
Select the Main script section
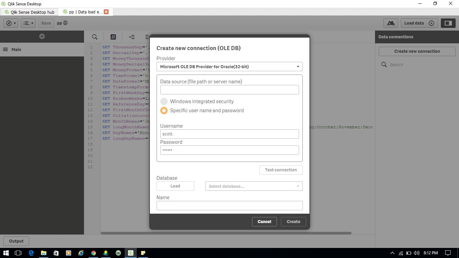pos(42,49)
